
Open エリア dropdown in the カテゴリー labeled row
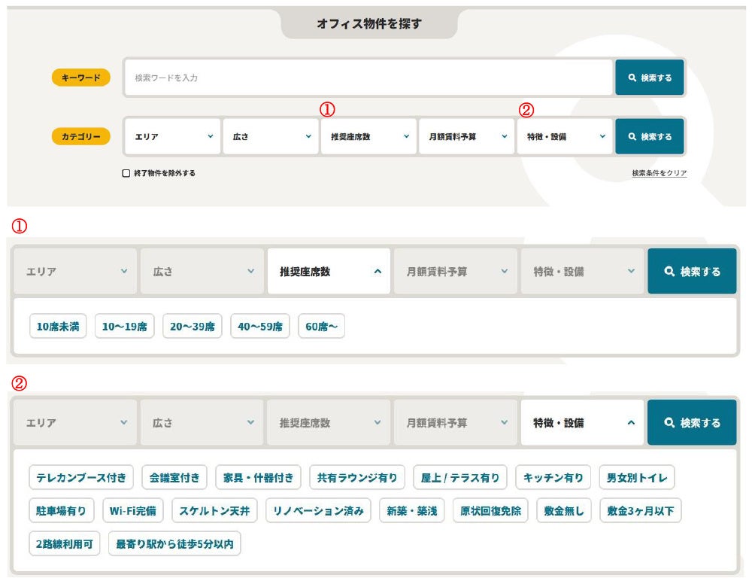(x=173, y=137)
